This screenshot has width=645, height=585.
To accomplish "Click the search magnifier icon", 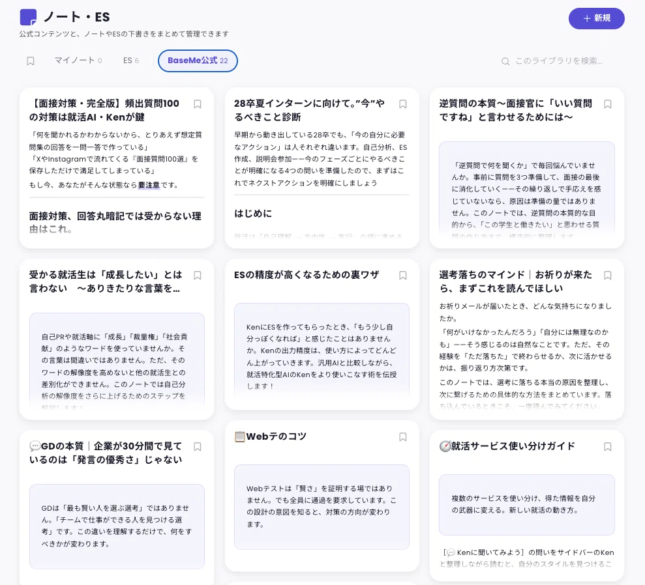I will pos(505,61).
